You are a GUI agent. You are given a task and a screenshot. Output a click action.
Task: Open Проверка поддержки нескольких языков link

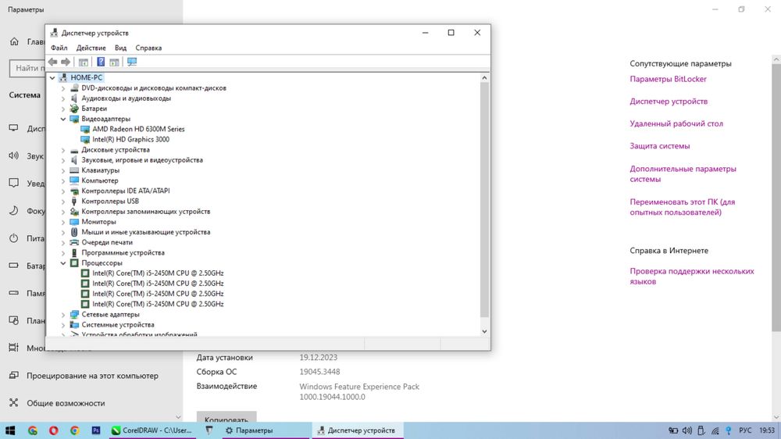coord(692,276)
